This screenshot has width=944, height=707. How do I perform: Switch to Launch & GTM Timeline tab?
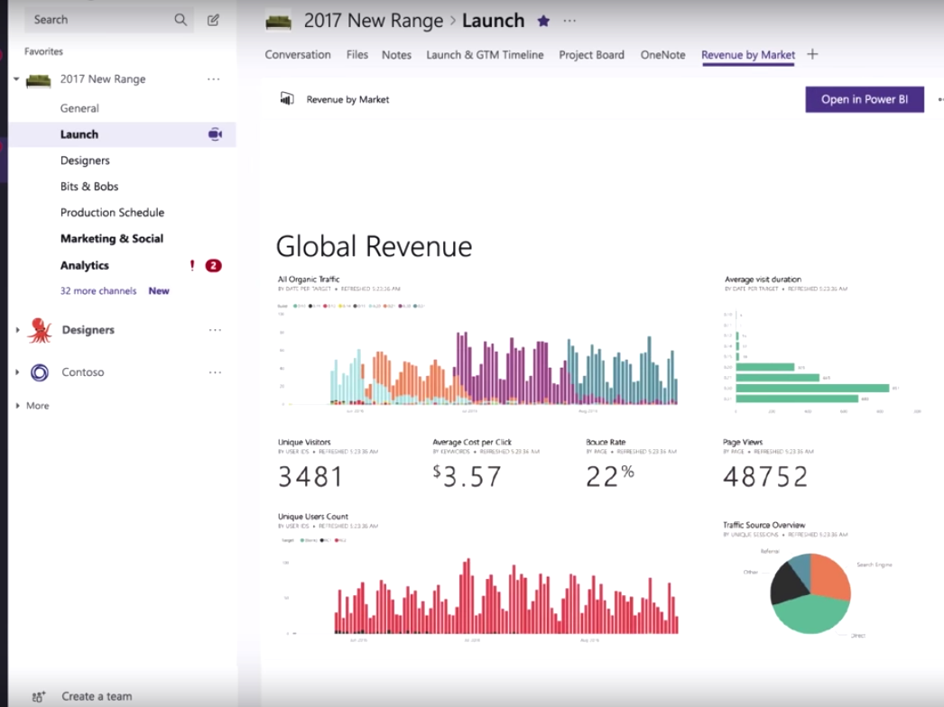pos(485,55)
